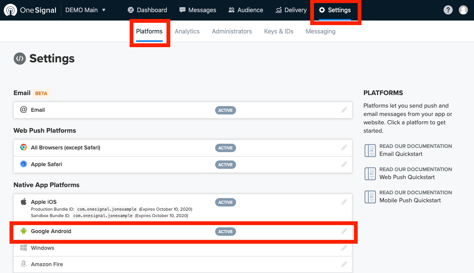Click ACTIVE badge for Apple Safari
Image resolution: width=474 pixels, height=273 pixels.
point(225,165)
